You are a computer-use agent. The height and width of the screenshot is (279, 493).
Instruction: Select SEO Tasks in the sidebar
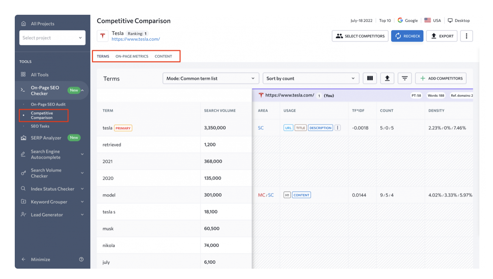click(40, 126)
